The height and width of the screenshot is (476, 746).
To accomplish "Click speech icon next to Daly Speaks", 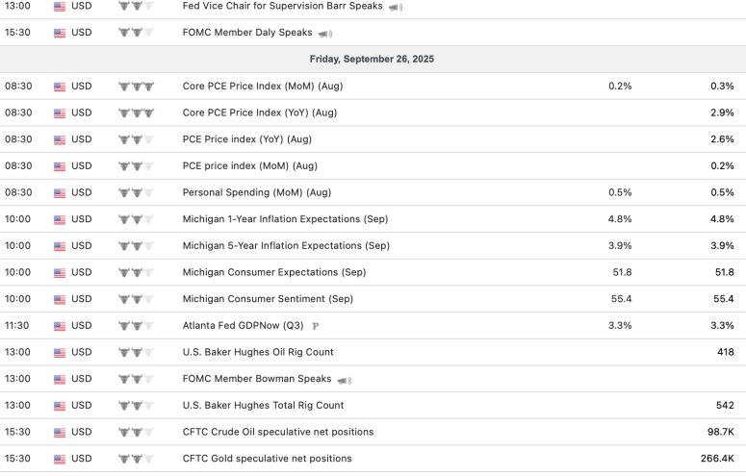I will (325, 34).
